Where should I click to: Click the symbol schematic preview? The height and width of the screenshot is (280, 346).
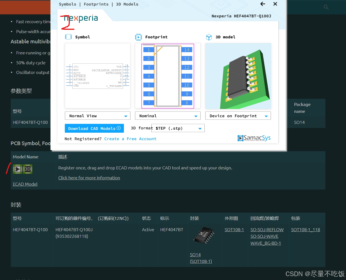coord(98,76)
